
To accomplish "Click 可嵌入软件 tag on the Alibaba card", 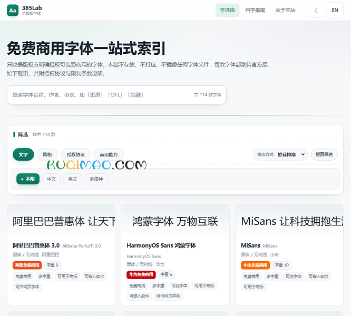I will pyautogui.click(x=94, y=276).
